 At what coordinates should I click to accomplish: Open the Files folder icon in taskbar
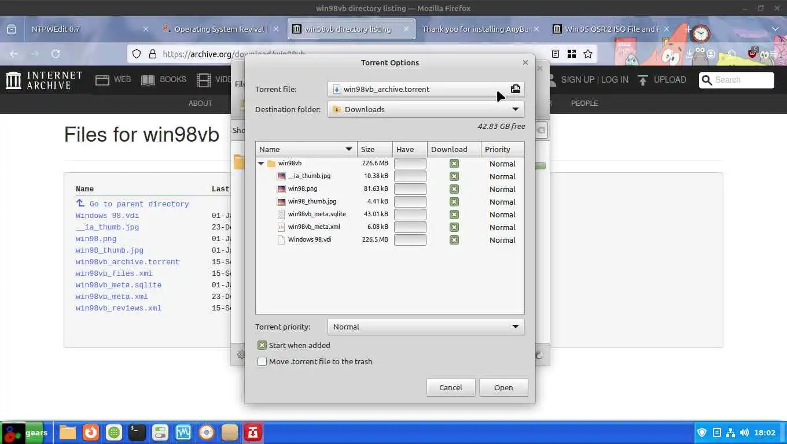click(68, 432)
